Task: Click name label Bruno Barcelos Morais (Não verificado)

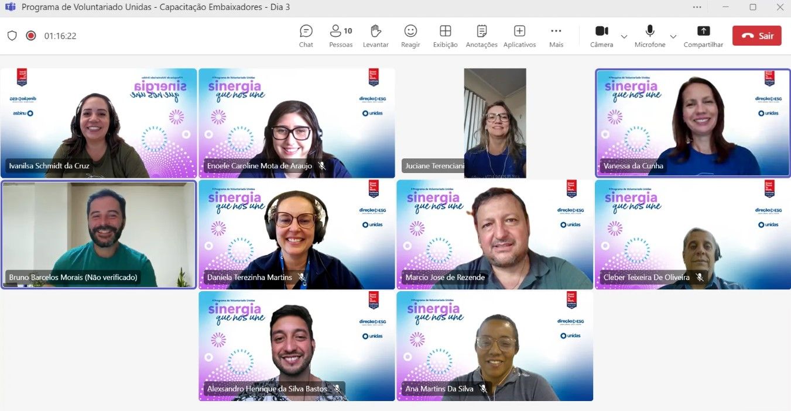Action: 73,277
